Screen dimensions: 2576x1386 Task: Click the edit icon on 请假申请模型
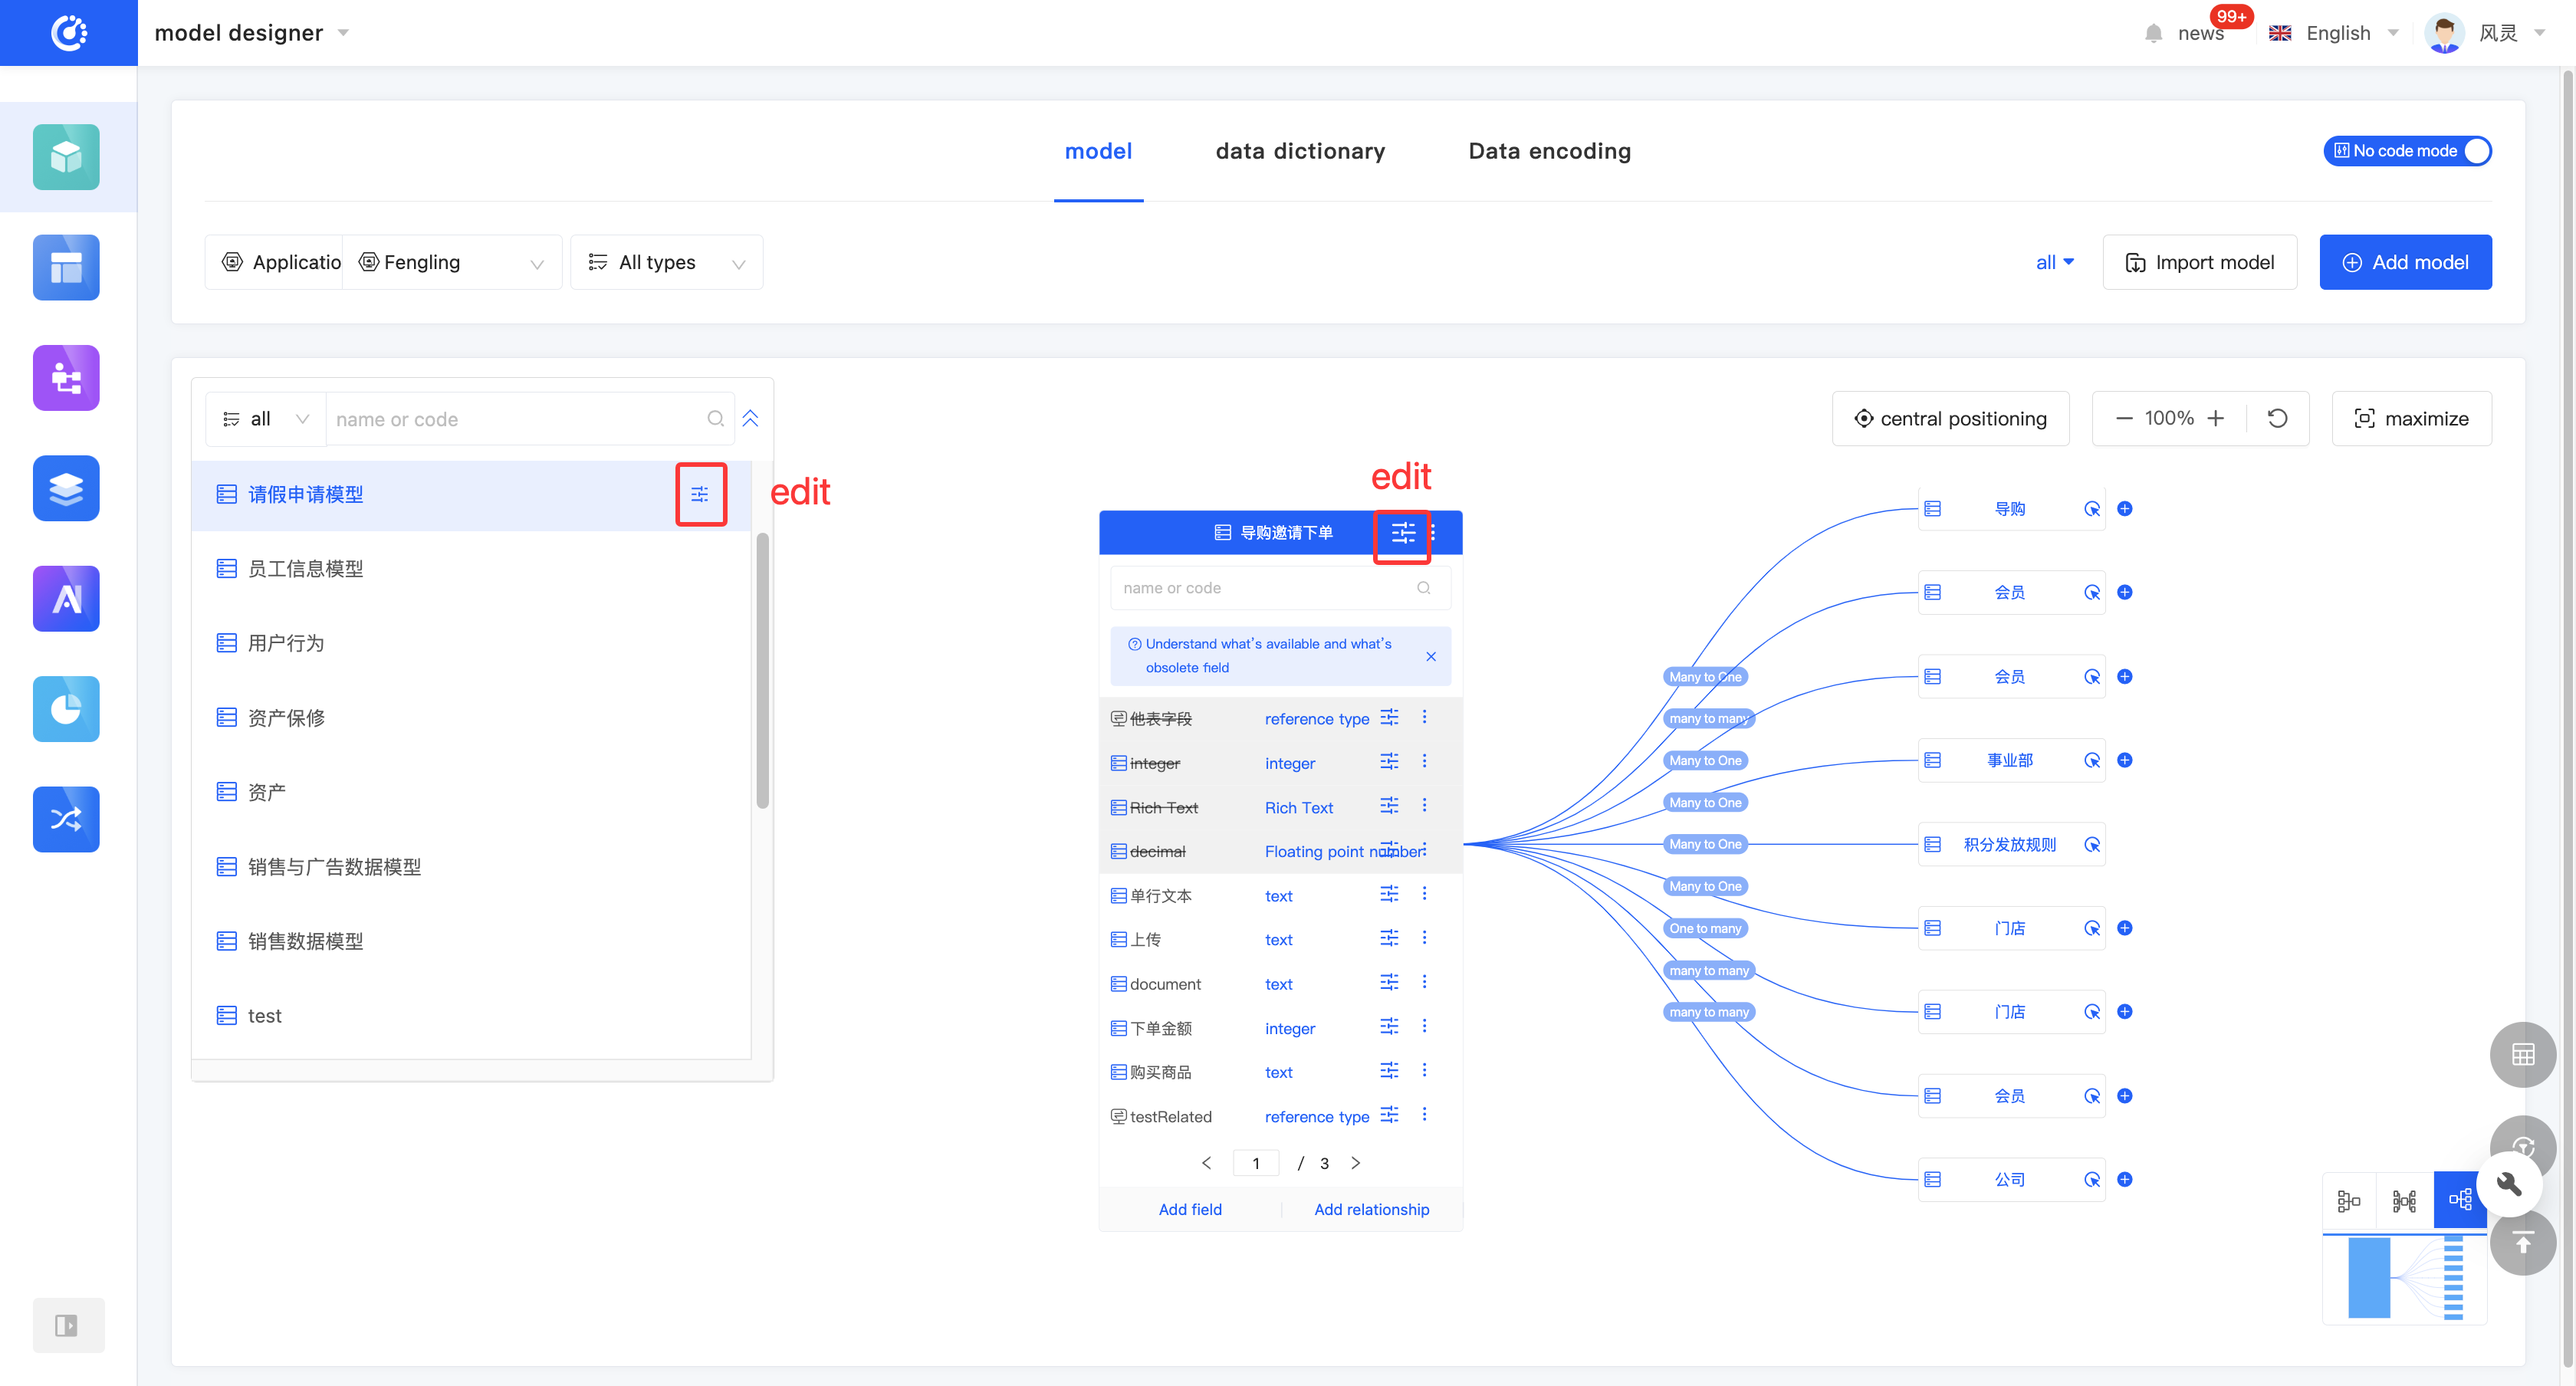coord(700,494)
